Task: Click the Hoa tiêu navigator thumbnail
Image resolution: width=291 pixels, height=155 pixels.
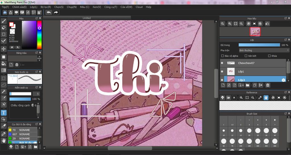Action: pos(255,32)
